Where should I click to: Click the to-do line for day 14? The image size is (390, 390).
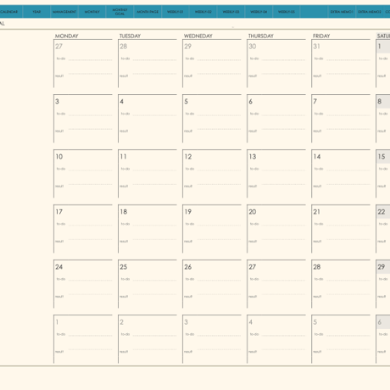348,170
